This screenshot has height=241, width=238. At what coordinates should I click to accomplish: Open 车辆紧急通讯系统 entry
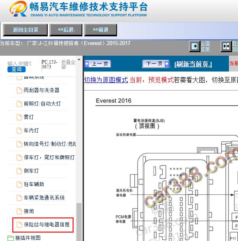pyautogui.click(x=44, y=198)
